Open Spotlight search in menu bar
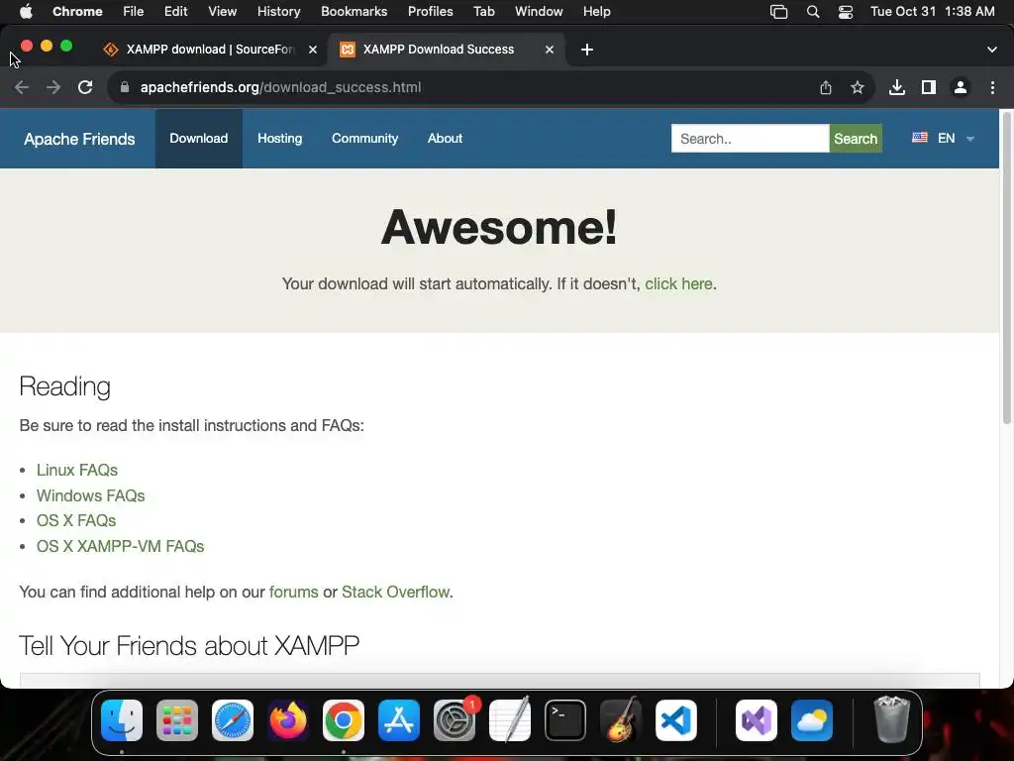1014x761 pixels. (x=813, y=12)
